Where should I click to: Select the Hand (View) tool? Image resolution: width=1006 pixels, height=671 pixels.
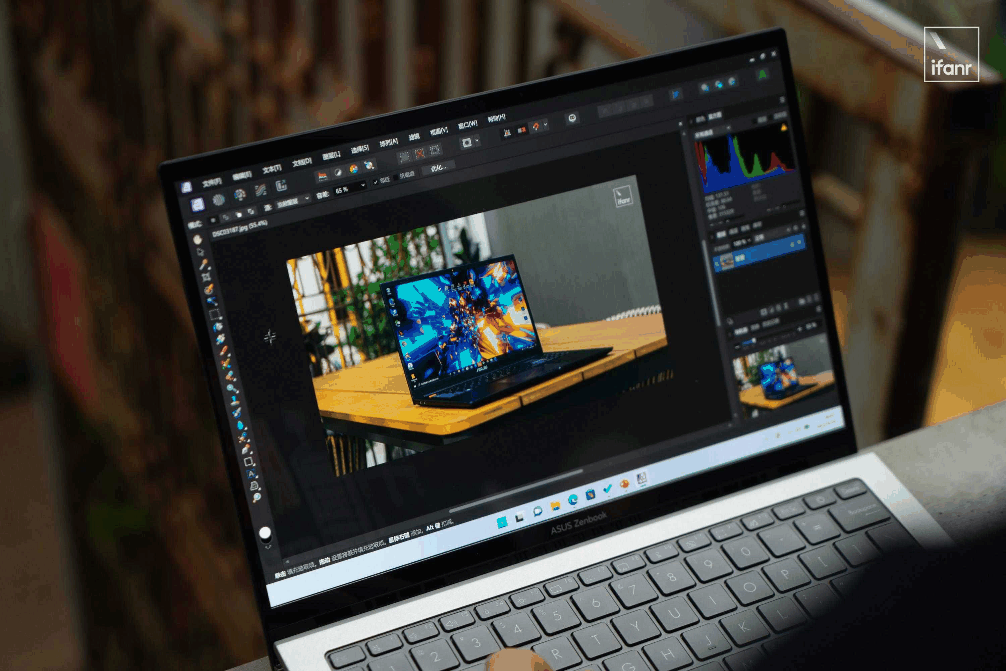coord(197,240)
